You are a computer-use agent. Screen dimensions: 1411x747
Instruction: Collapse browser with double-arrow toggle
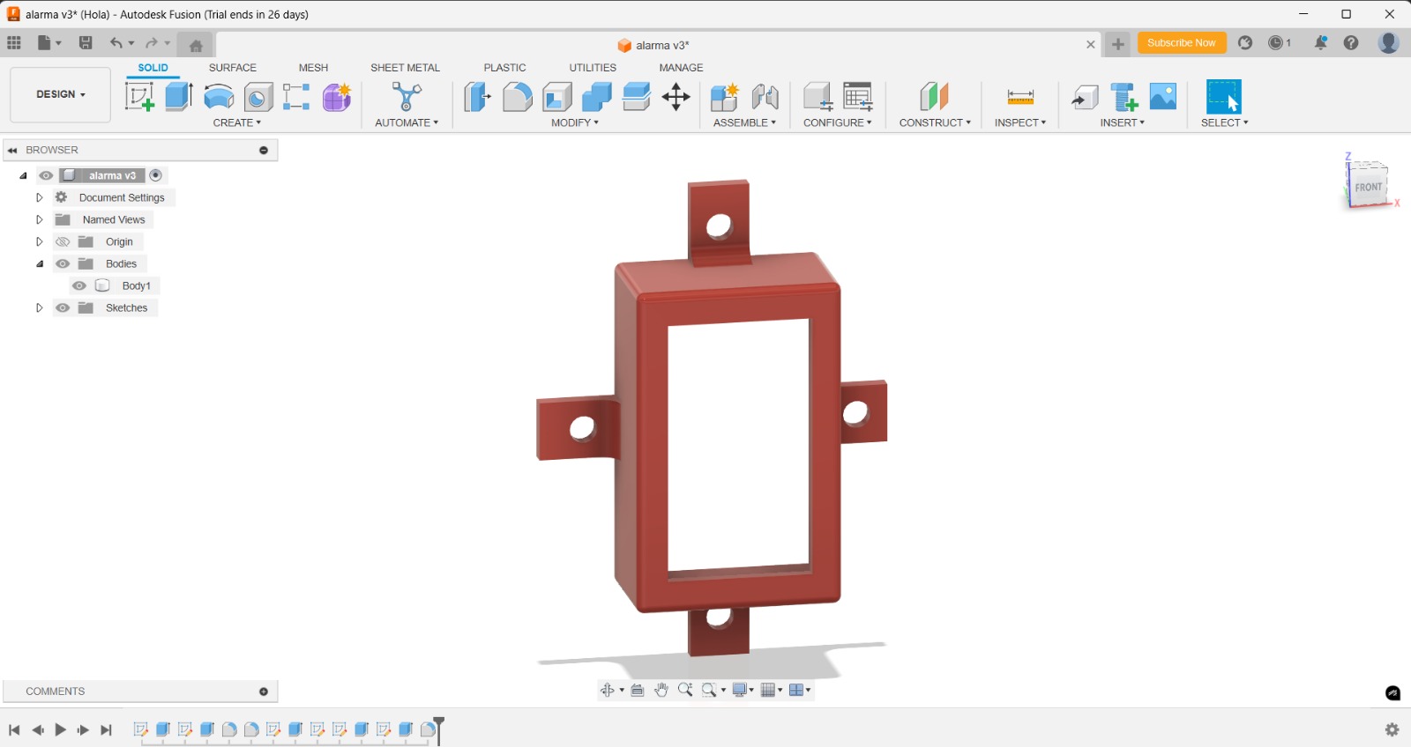tap(13, 150)
